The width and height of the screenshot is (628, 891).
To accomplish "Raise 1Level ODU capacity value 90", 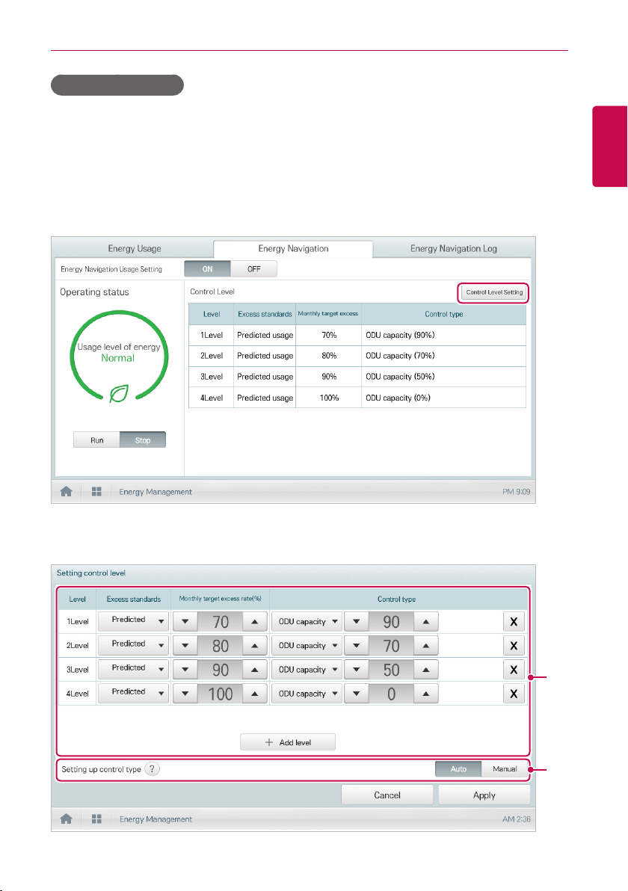I will [x=425, y=622].
